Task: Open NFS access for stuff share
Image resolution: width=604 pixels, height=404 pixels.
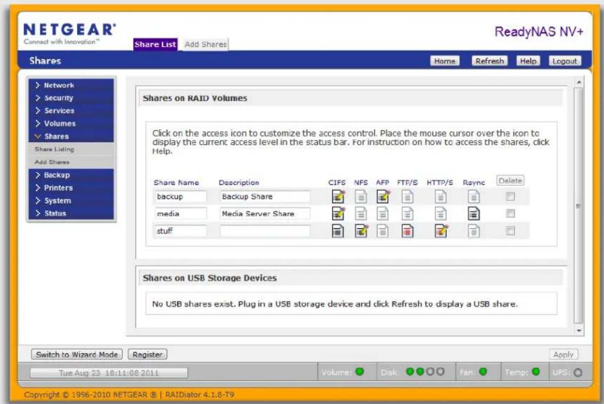Action: (x=361, y=230)
